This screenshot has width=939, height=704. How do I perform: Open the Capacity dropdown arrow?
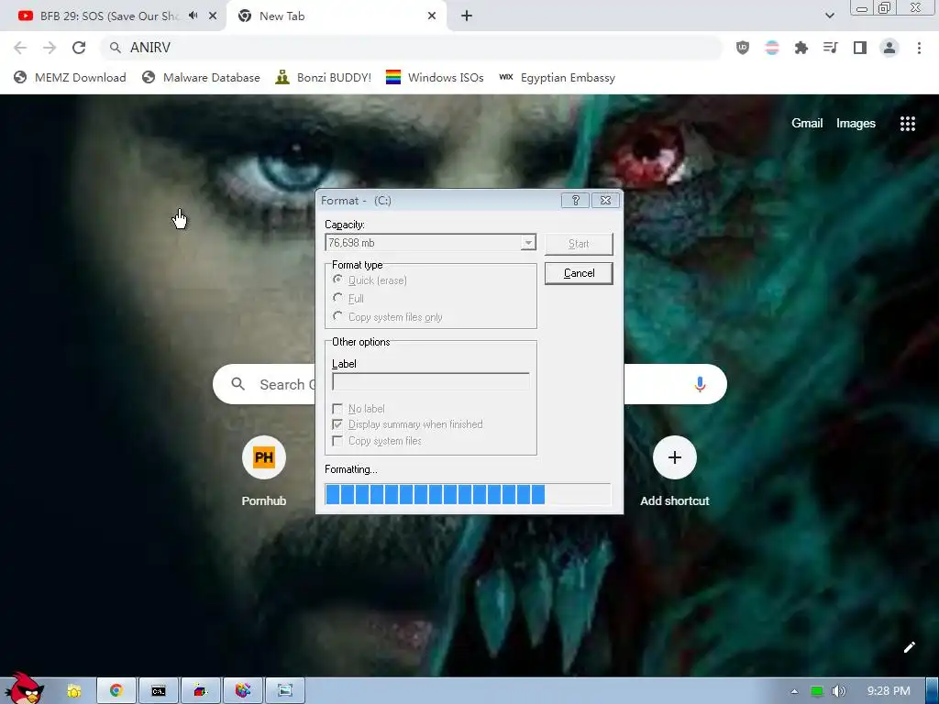coord(527,242)
